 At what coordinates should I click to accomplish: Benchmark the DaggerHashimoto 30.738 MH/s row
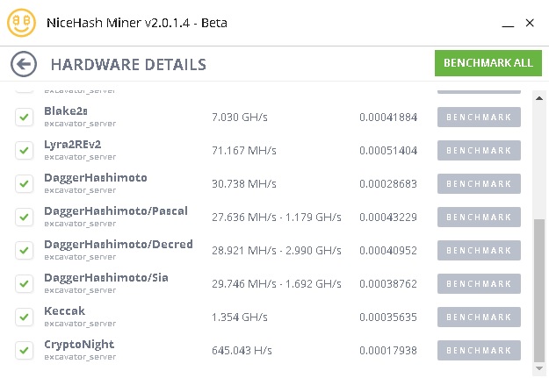479,183
